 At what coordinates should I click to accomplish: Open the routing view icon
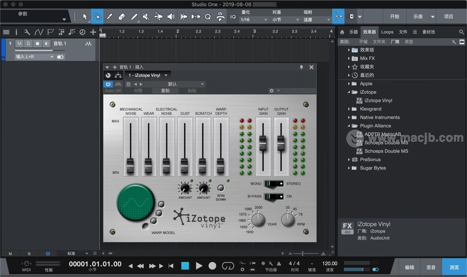pyautogui.click(x=118, y=75)
